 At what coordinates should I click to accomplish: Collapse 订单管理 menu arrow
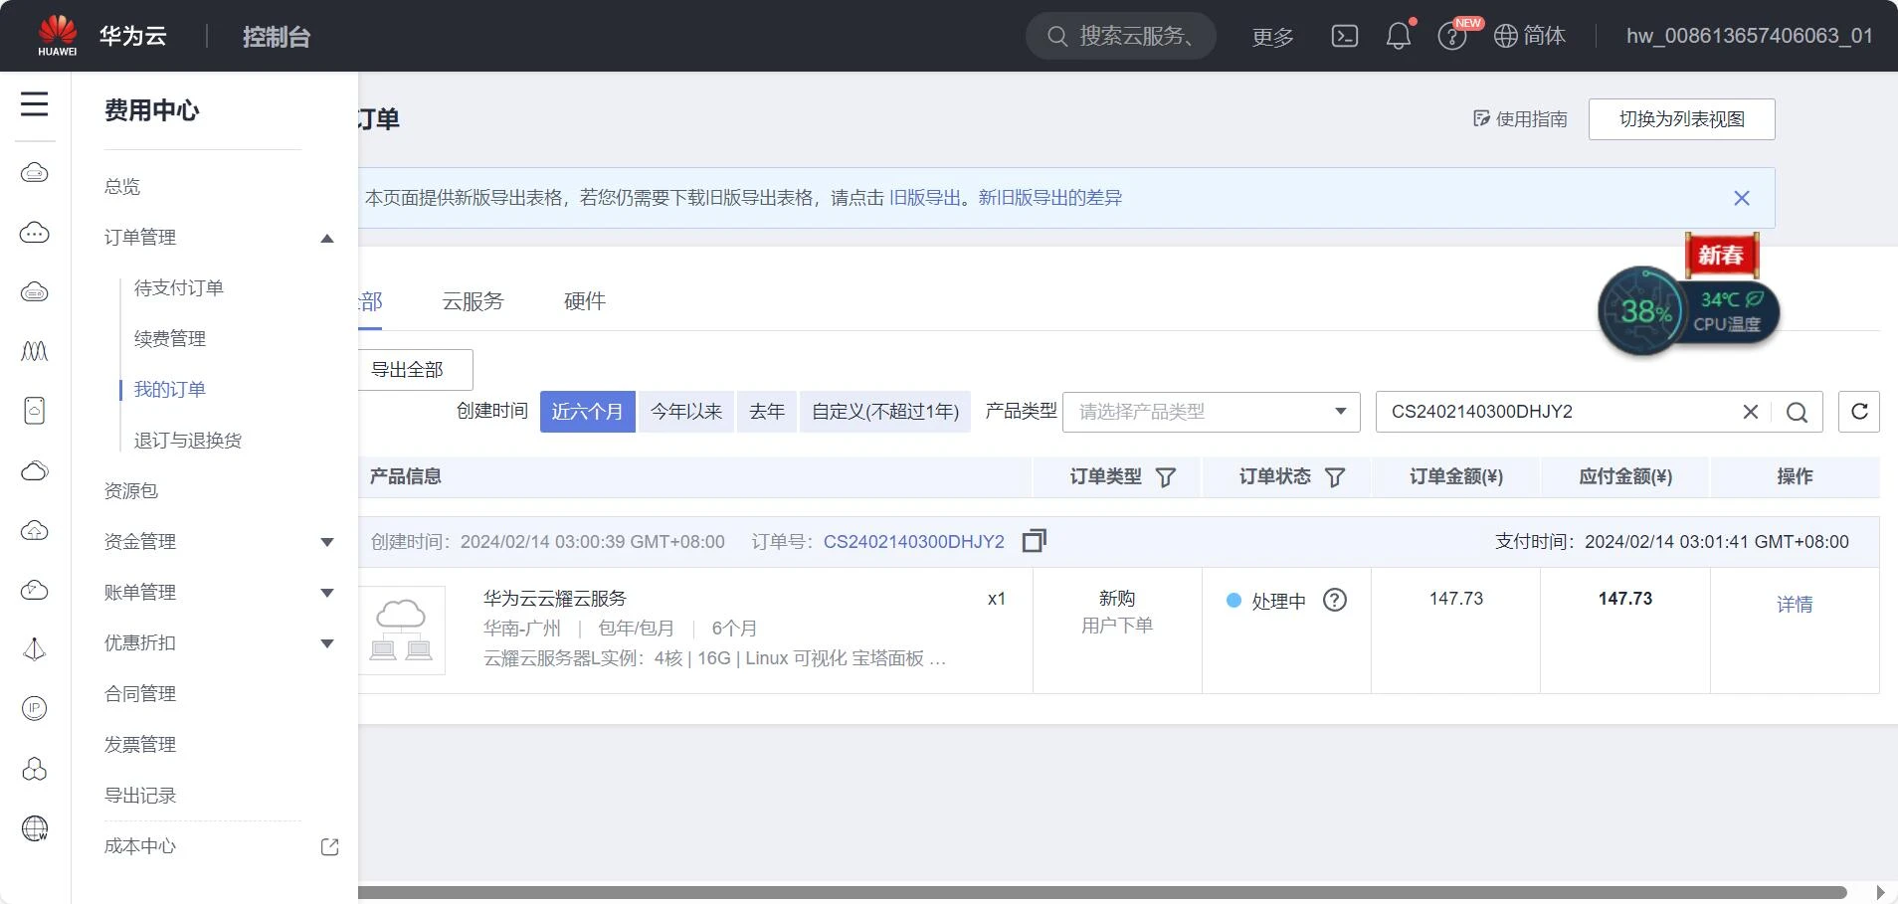[327, 238]
